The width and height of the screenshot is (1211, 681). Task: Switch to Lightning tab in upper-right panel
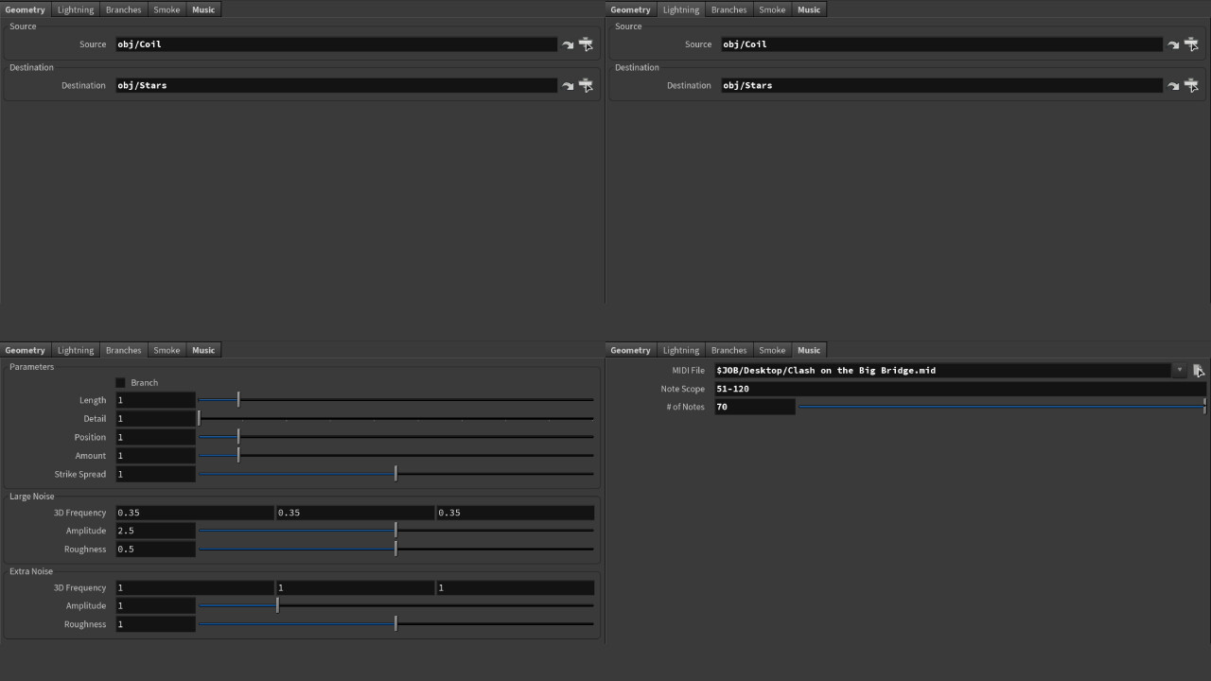[x=681, y=9]
